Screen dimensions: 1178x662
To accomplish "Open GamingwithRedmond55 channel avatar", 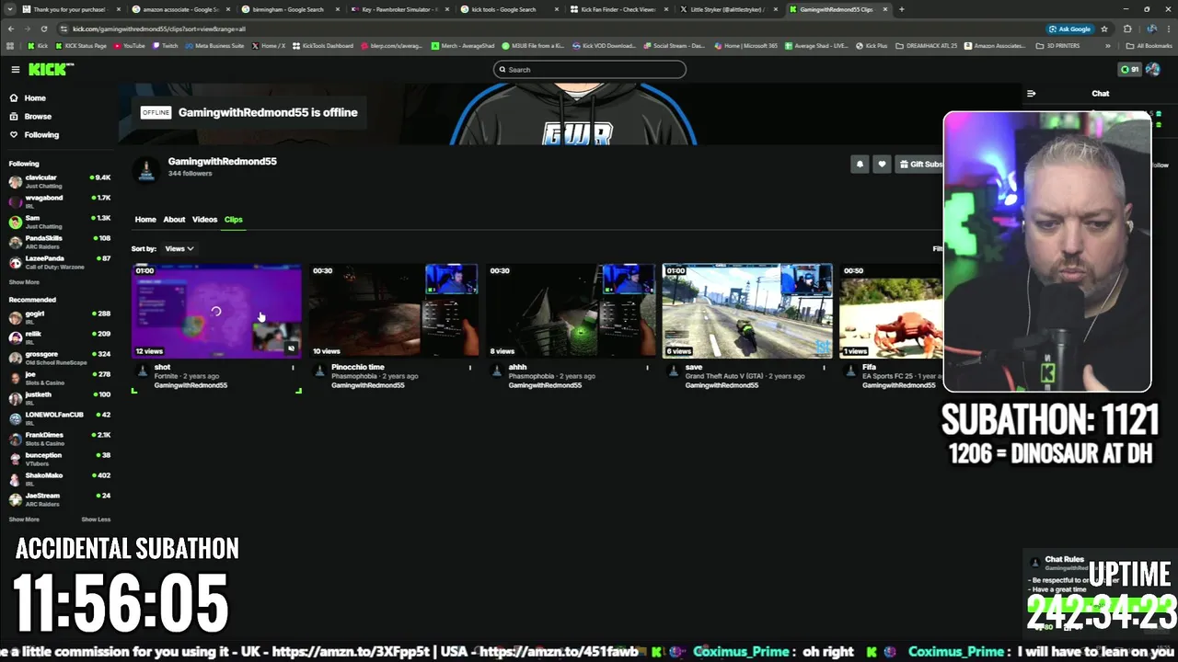I will [145, 169].
